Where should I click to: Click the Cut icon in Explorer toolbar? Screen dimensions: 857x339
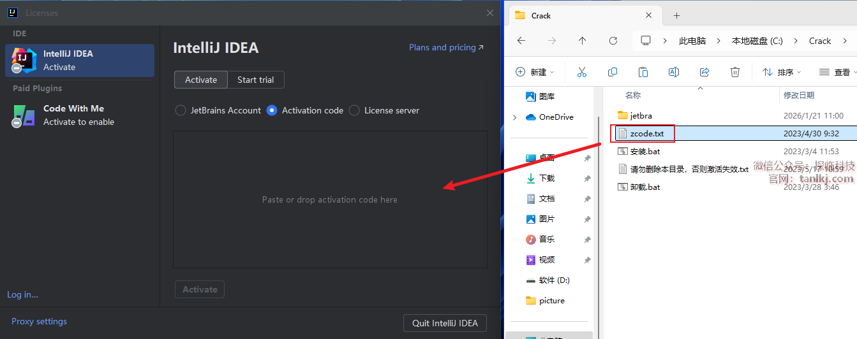pos(581,72)
